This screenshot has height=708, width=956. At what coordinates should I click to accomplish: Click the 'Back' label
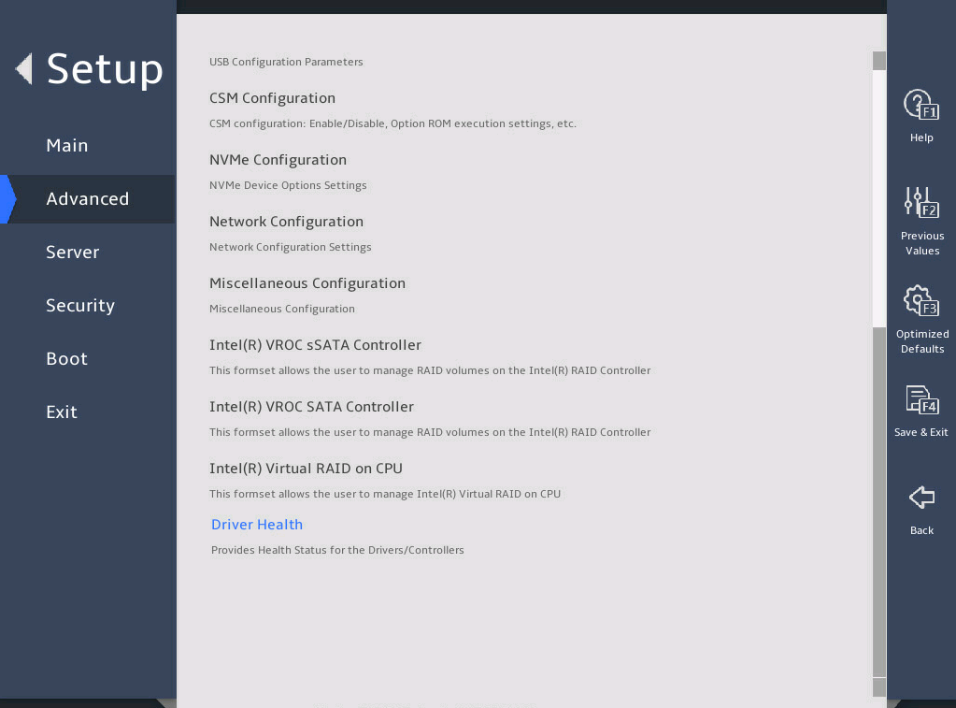921,530
